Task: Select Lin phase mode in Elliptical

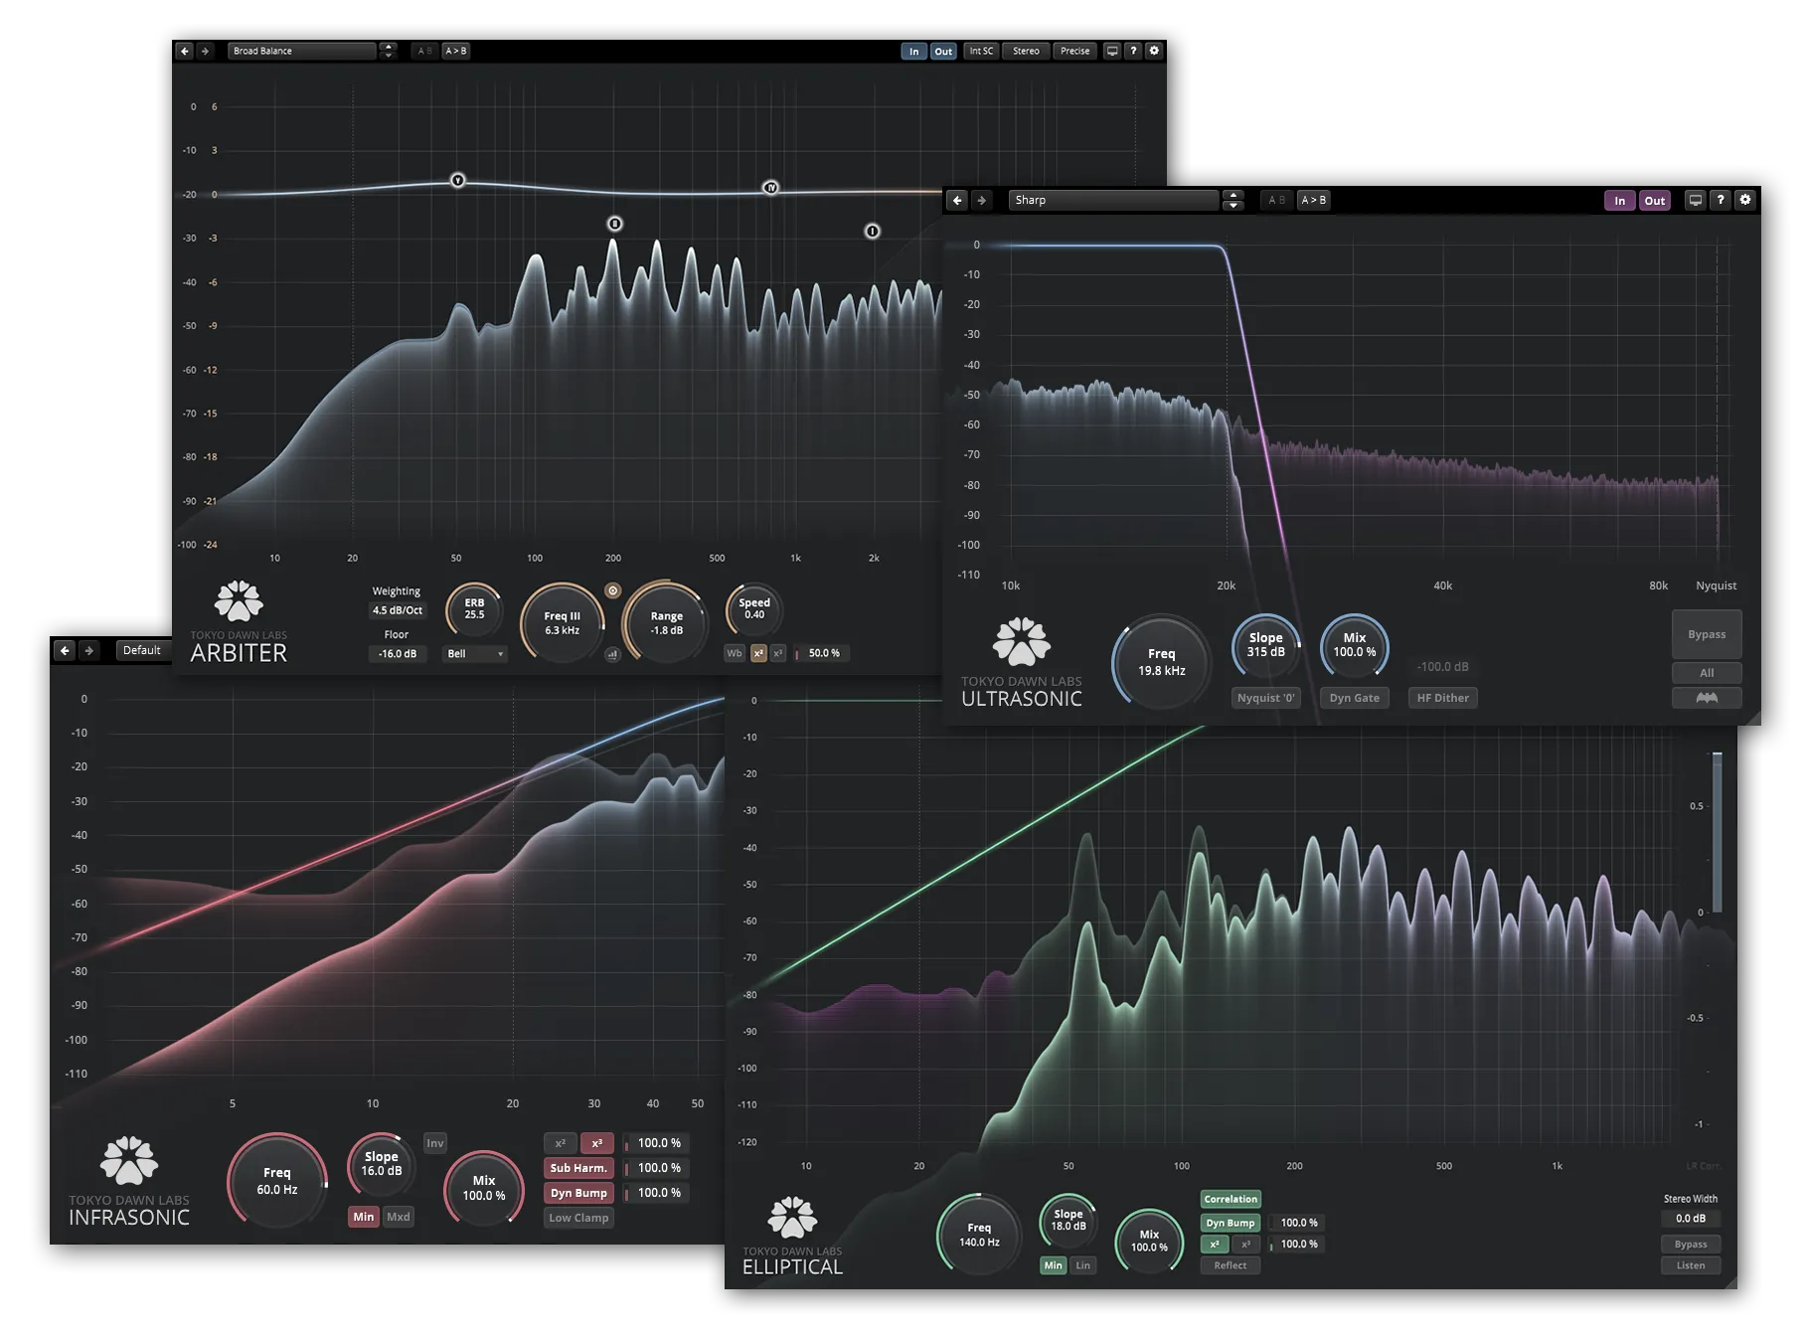Action: pyautogui.click(x=1083, y=1265)
